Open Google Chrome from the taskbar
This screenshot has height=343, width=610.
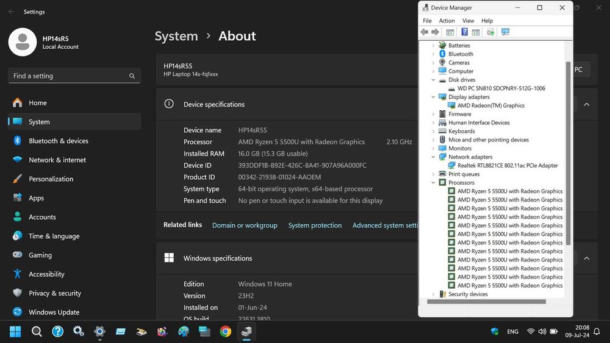[x=225, y=331]
